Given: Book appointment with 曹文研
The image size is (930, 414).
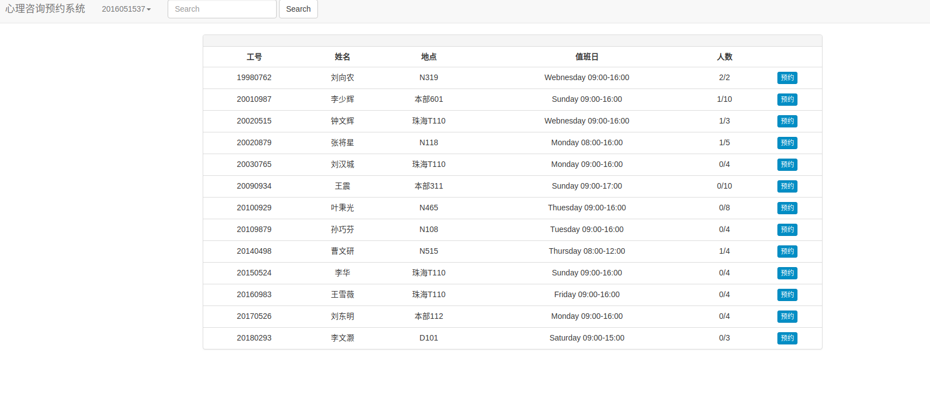Looking at the screenshot, I should [787, 252].
